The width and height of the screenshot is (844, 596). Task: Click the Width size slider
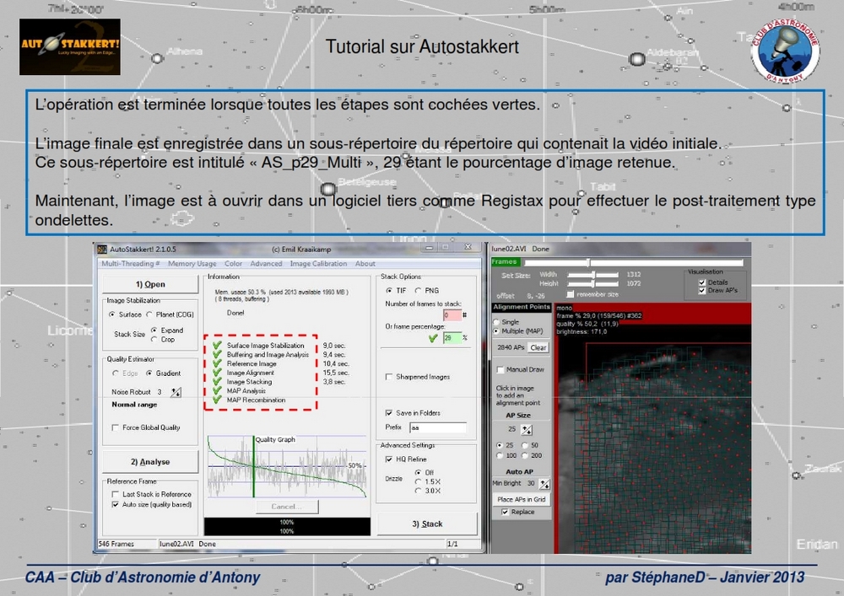(x=593, y=275)
